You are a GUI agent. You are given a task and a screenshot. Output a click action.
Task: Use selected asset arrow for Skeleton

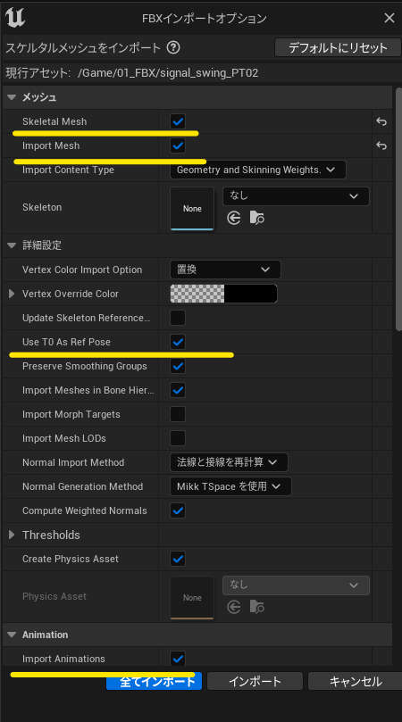(234, 218)
